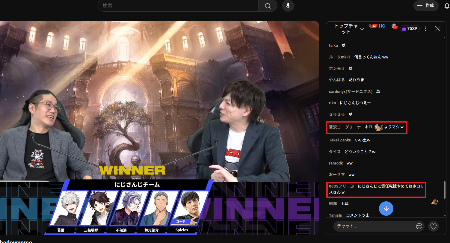450x243 pixels.
Task: Click into the 検索 search field
Action: point(178,6)
